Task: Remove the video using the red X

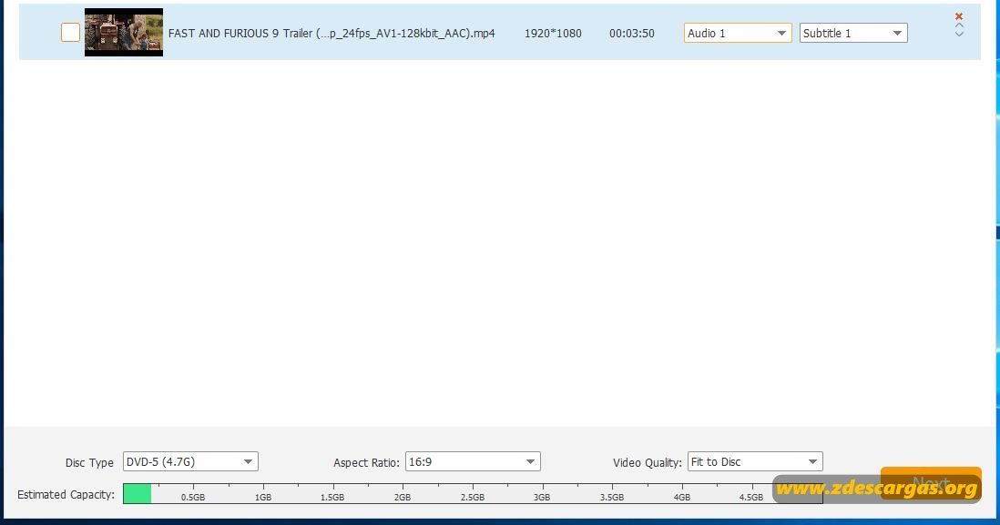Action: tap(958, 16)
